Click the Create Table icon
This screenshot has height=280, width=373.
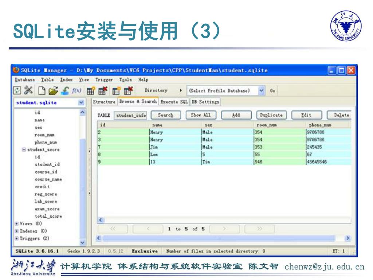(x=91, y=91)
